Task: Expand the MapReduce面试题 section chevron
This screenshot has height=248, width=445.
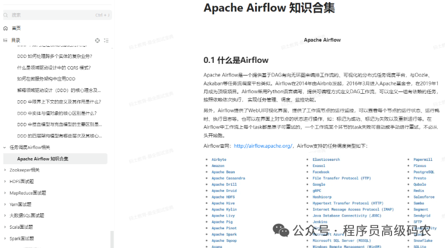Action: tap(4, 193)
